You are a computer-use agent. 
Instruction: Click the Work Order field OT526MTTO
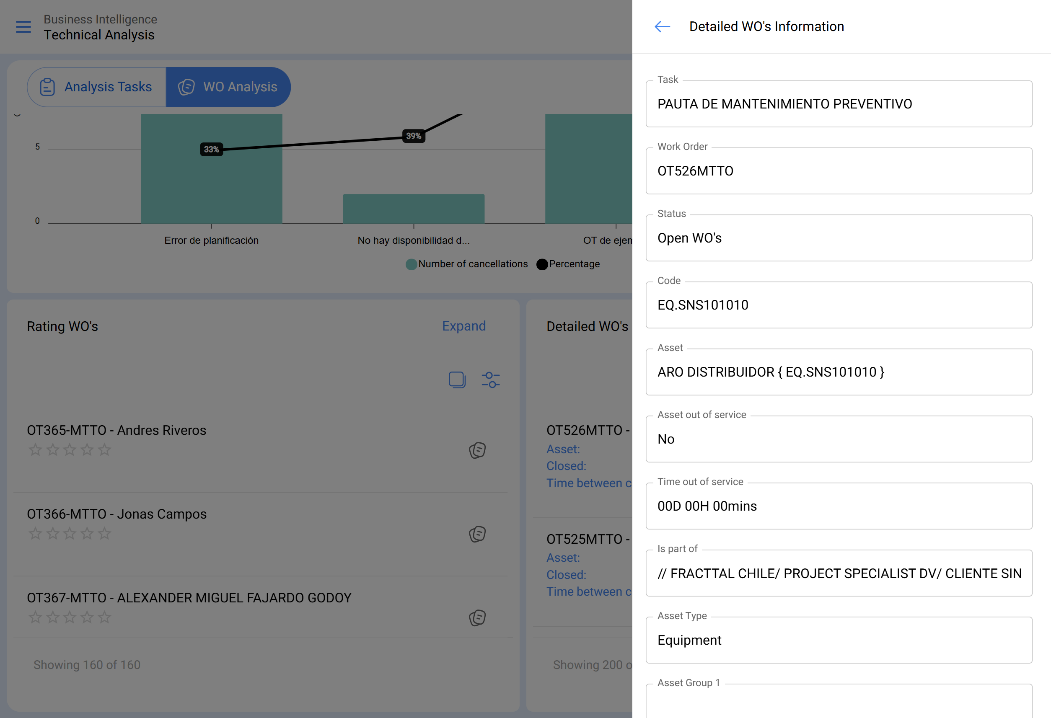coord(839,171)
